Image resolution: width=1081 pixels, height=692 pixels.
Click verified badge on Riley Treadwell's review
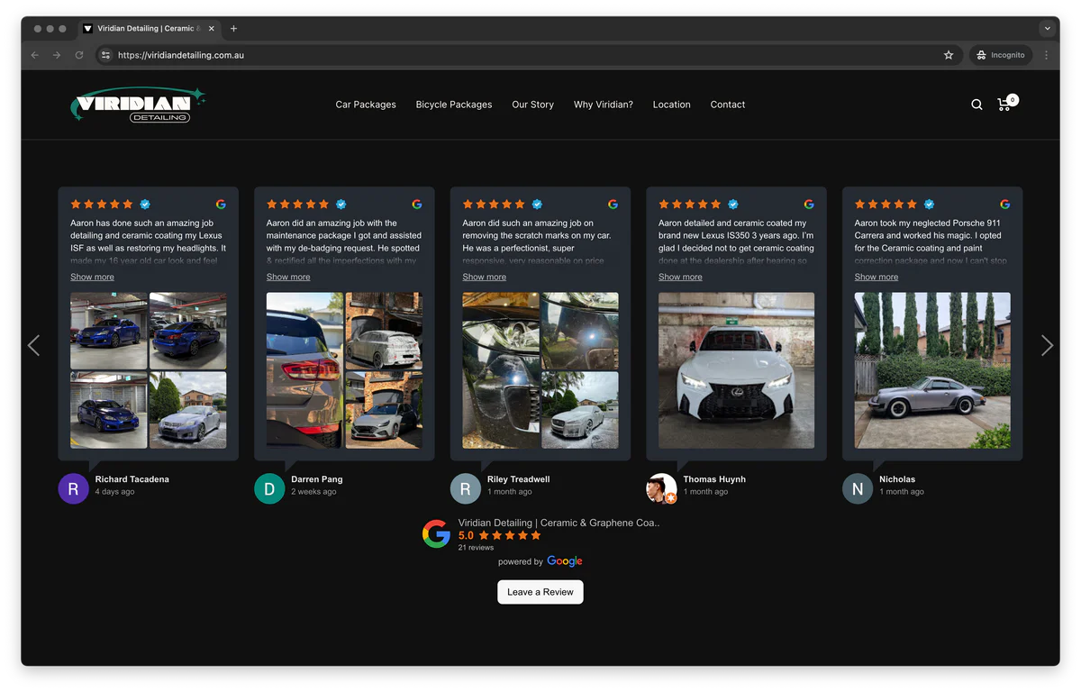click(x=537, y=205)
